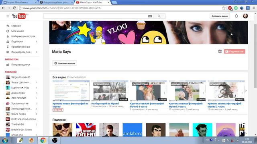The width and height of the screenshot is (257, 144).
Task: Click OBS icon in taskbar
Action: (x=55, y=140)
